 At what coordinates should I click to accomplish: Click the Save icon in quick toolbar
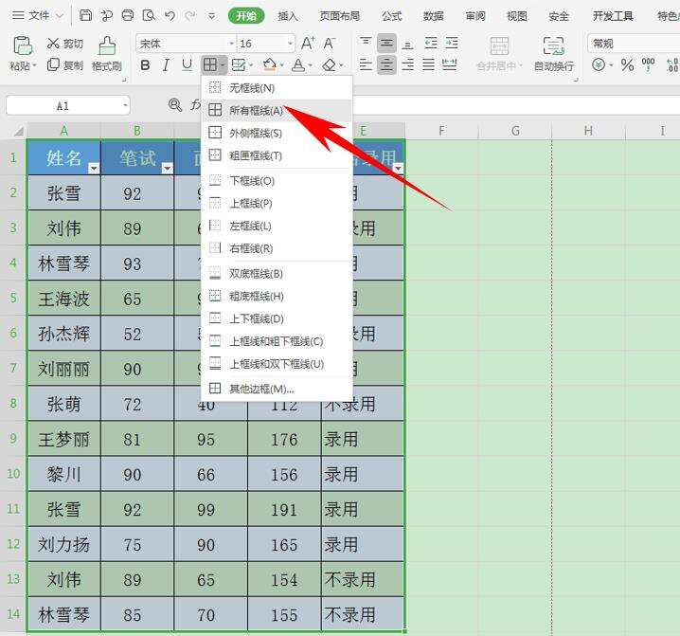point(86,16)
